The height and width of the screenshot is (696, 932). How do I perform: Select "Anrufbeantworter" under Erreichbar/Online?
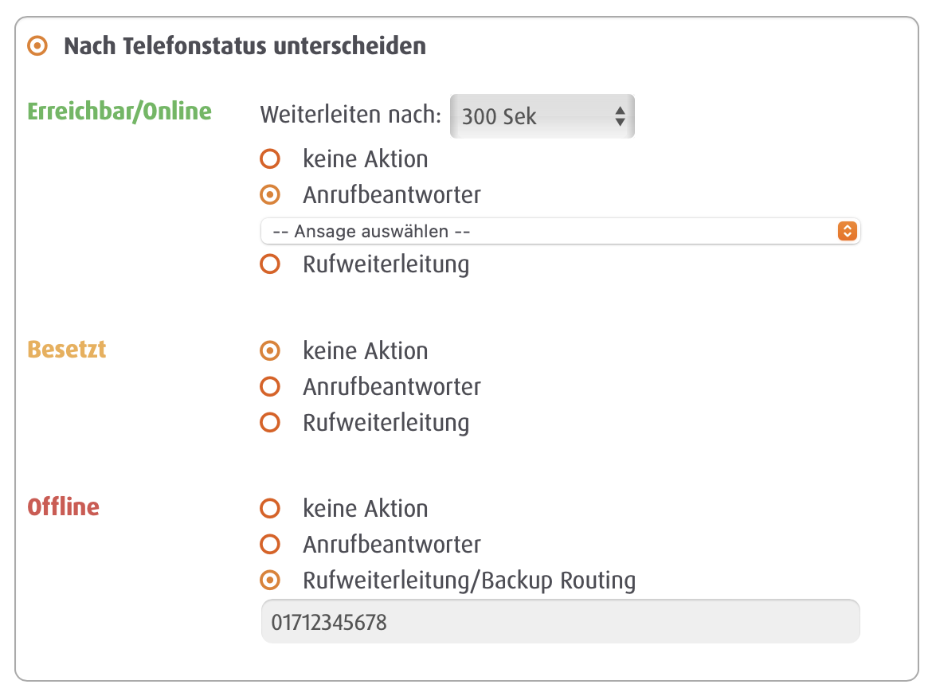click(271, 194)
